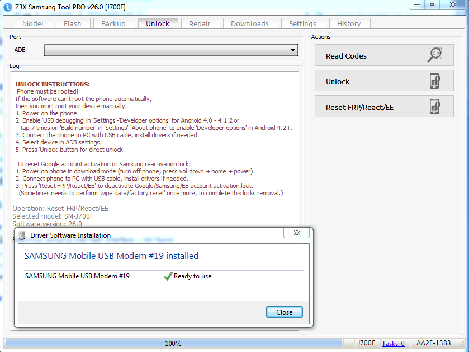Click the green Ready to use checkmark

coord(168,276)
